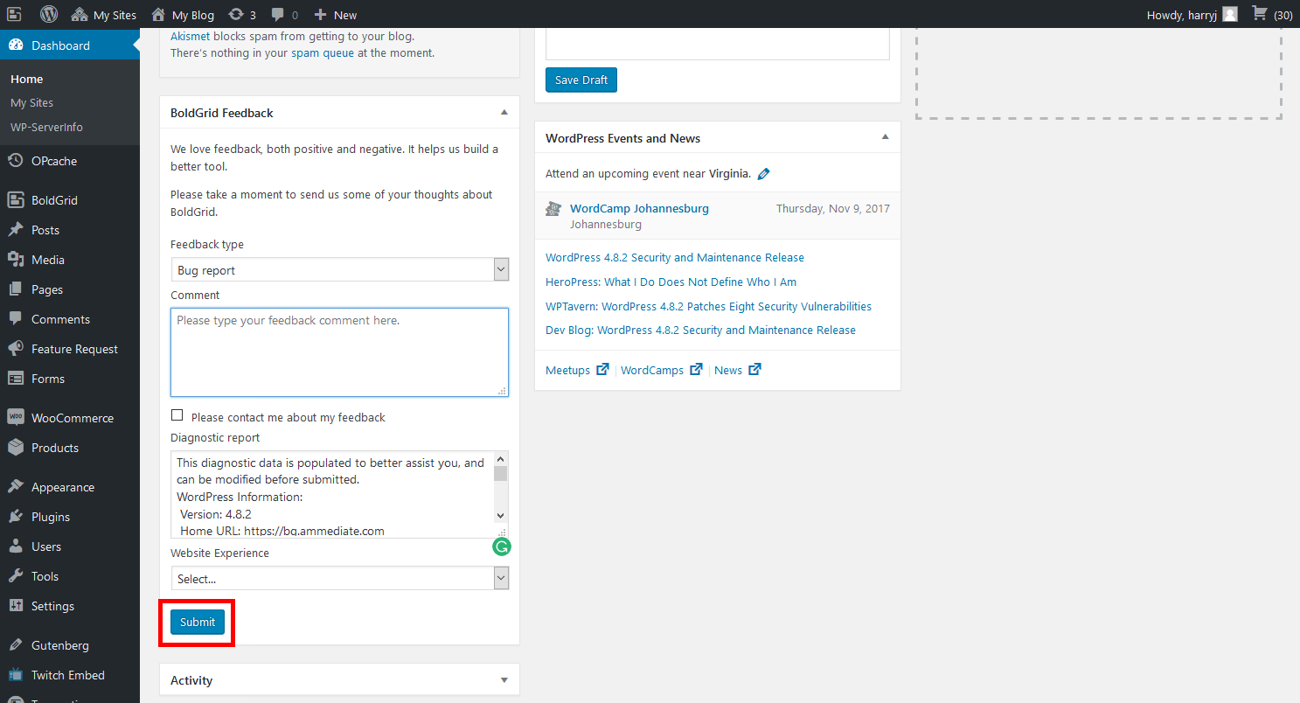This screenshot has width=1300, height=703.
Task: Click the diagnostic report scrollbar down arrow
Action: tap(501, 517)
